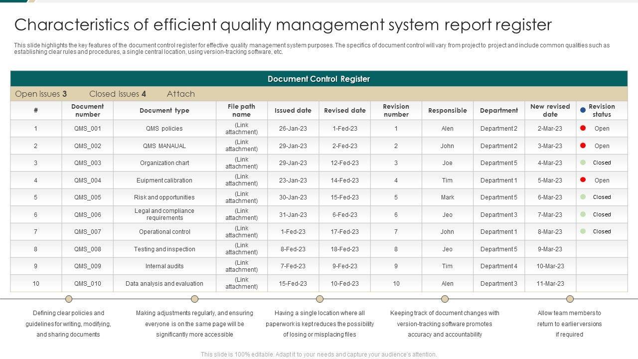Click red status dot for Euipment calibration row

click(x=583, y=180)
